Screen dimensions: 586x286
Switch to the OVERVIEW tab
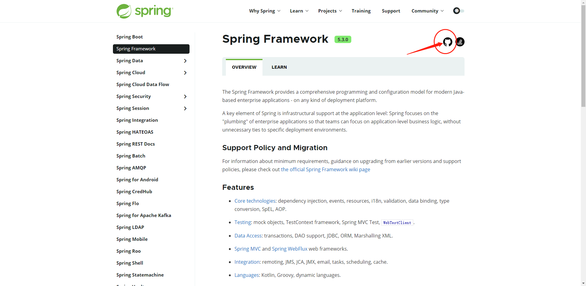pos(244,67)
